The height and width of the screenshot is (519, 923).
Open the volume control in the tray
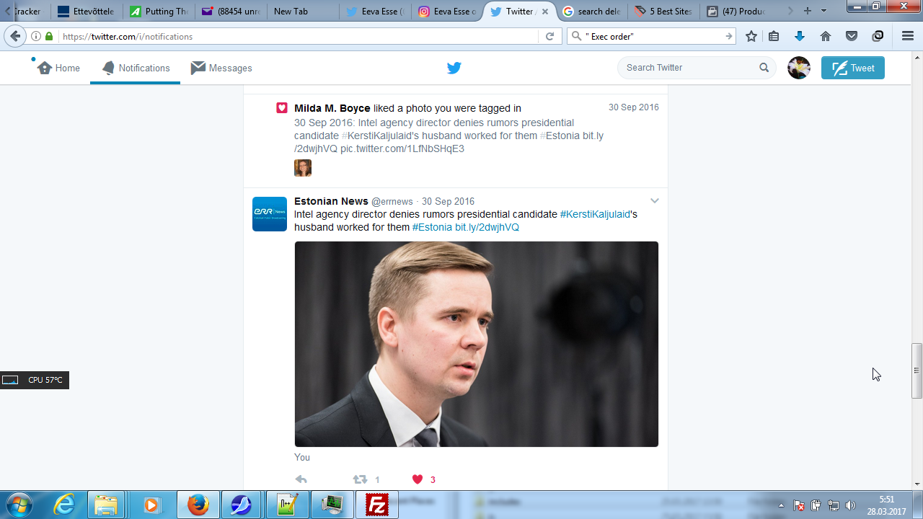[x=851, y=505]
